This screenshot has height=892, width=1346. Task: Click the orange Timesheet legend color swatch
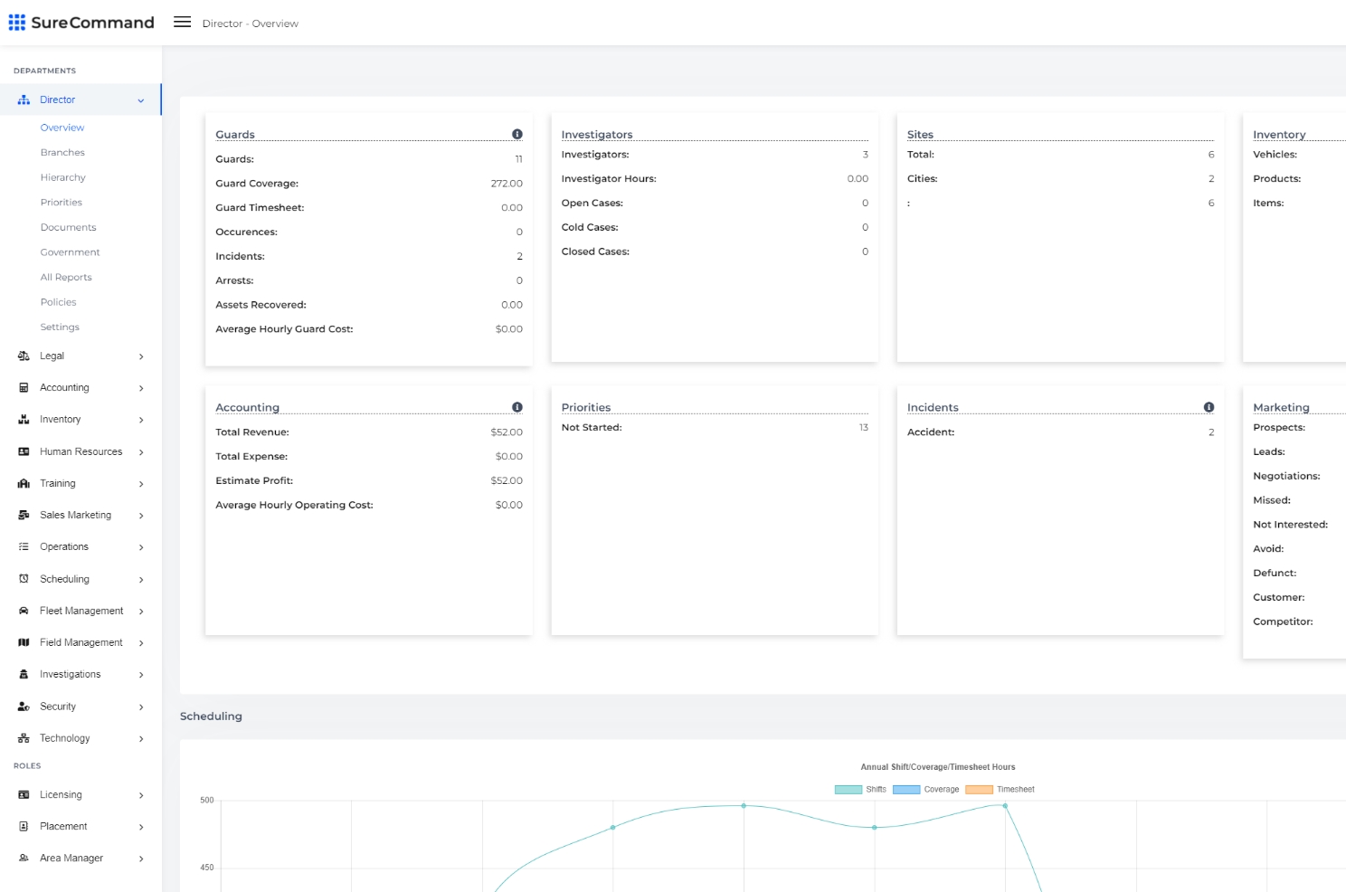(979, 790)
